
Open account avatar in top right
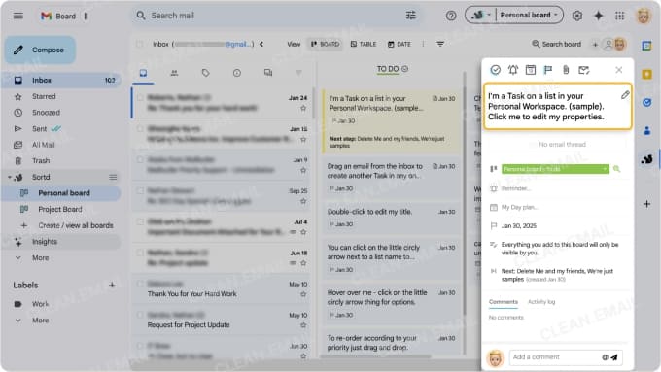pyautogui.click(x=643, y=16)
